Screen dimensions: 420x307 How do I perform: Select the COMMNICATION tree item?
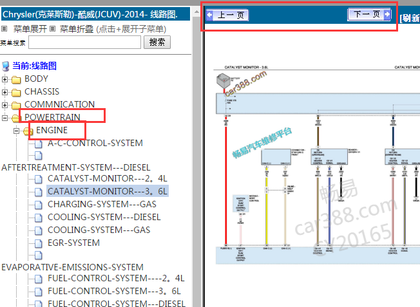[x=59, y=104]
